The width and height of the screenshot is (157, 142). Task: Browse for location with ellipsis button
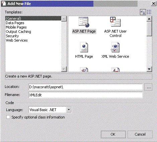pos(148,87)
